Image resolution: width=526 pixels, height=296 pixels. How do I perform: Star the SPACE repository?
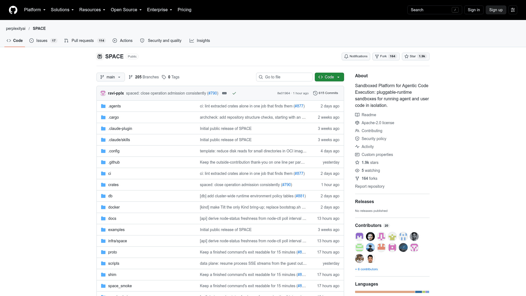[416, 56]
